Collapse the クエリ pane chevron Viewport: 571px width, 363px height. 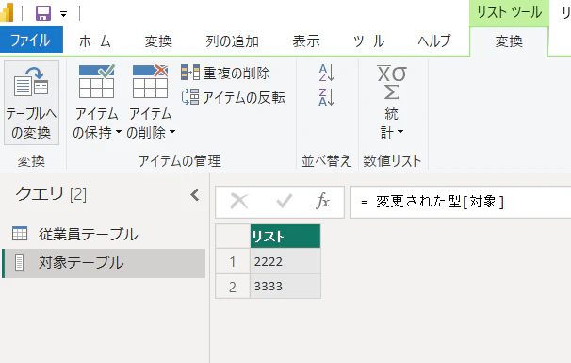pos(195,194)
